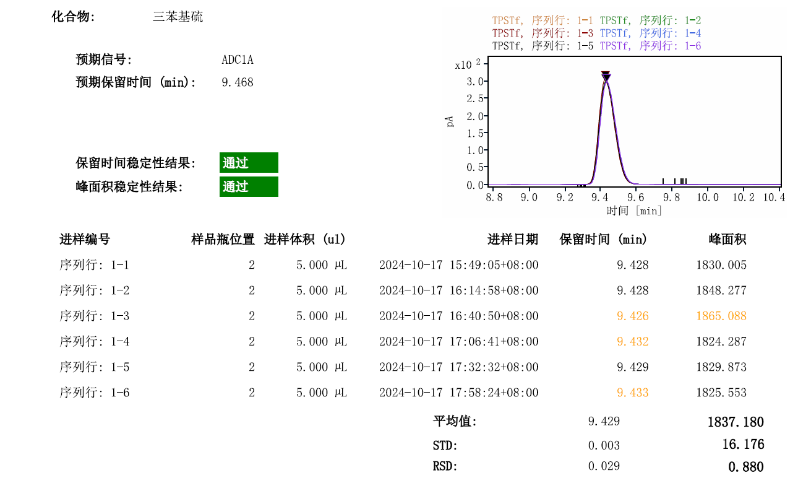Click injection date 2024-10-17 16:40:50+08:00

458,316
